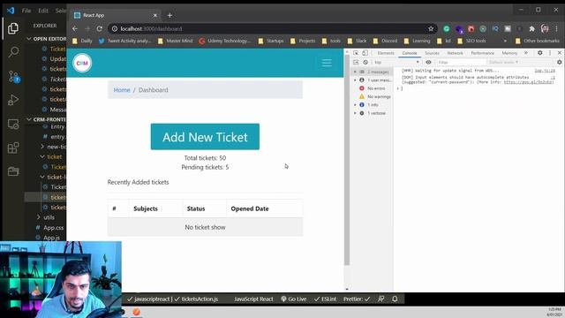Image resolution: width=565 pixels, height=318 pixels.
Task: Open Chrome extensions puzzle icon
Action: [531, 29]
